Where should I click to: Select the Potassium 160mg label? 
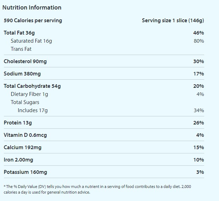point(25,172)
